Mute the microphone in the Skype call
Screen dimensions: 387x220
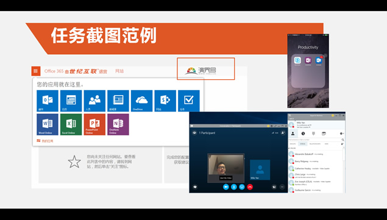click(234, 187)
